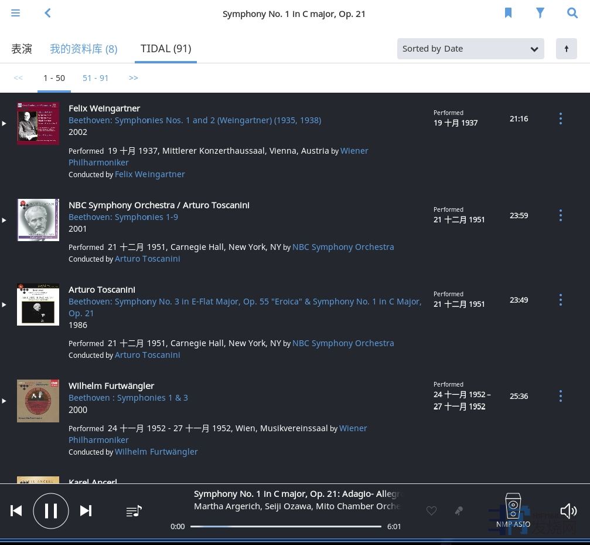
Task: Pause the current playback
Action: tap(51, 510)
